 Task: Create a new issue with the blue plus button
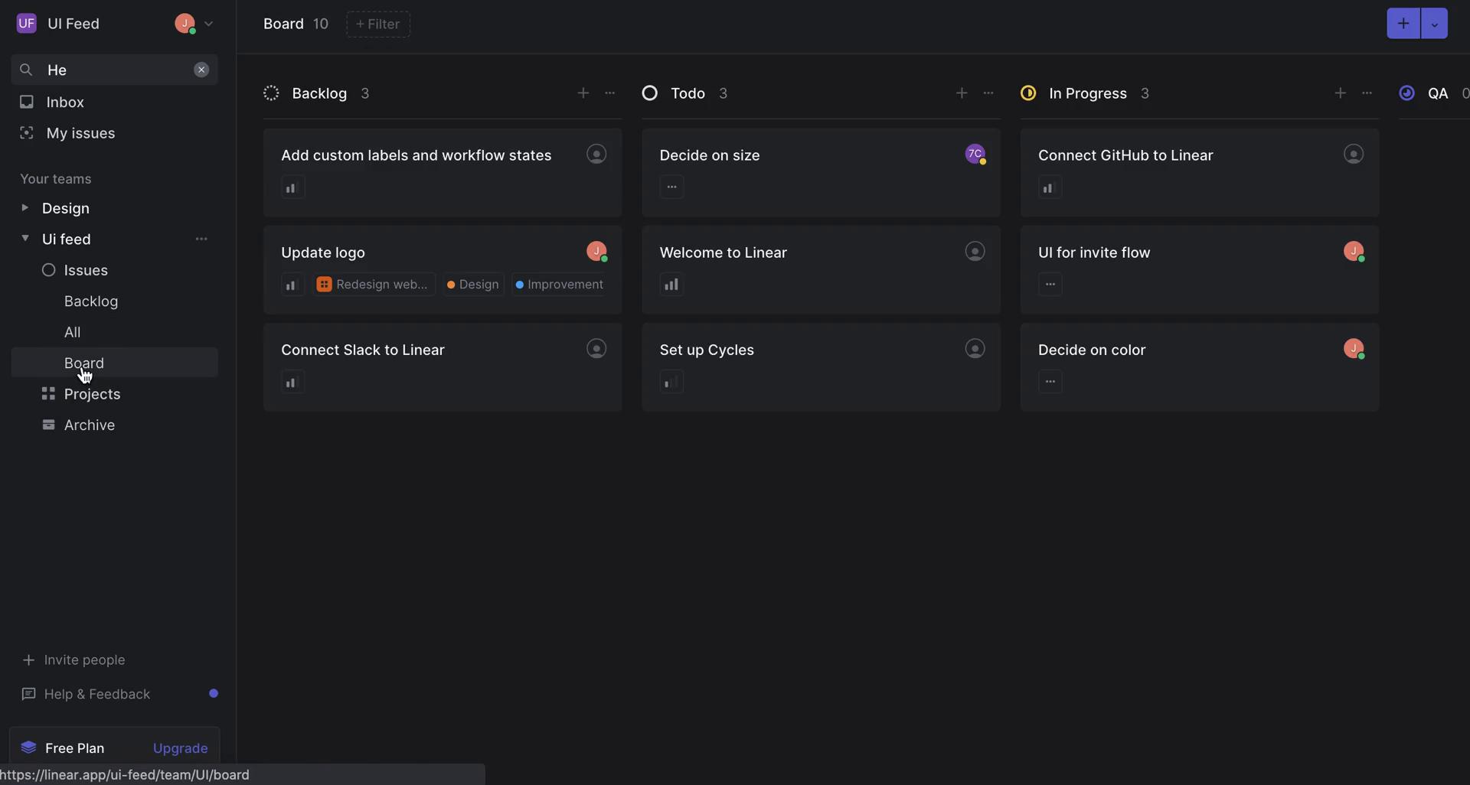1403,23
